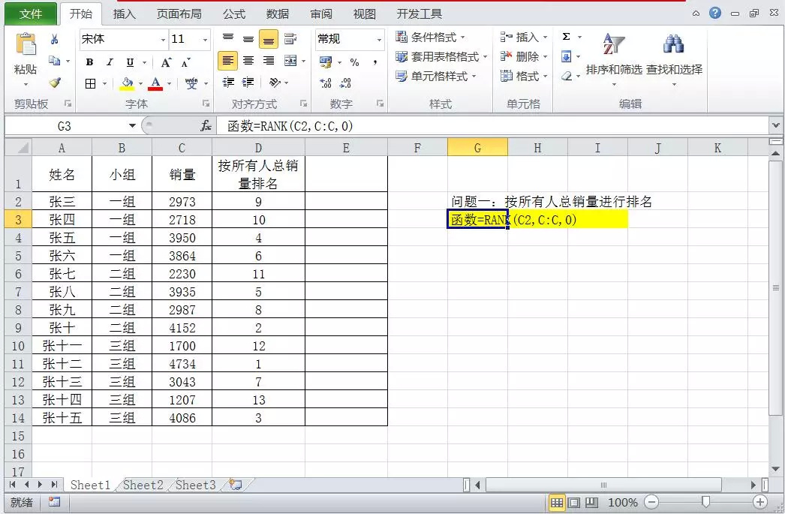Switch to Sheet3 worksheet
785x514 pixels.
pos(196,485)
